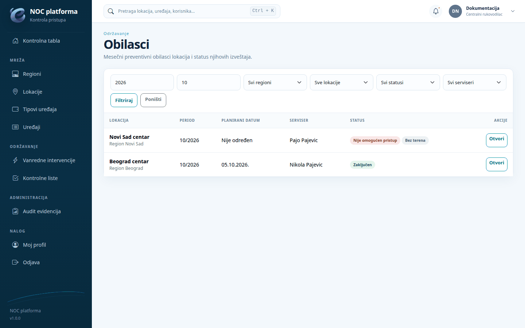Click the Odjava logout icon
This screenshot has width=525, height=328.
[x=15, y=262]
